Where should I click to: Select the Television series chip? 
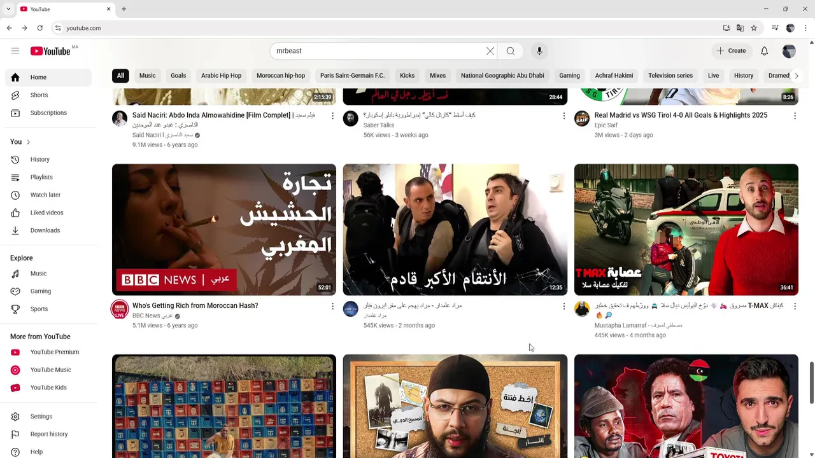670,76
